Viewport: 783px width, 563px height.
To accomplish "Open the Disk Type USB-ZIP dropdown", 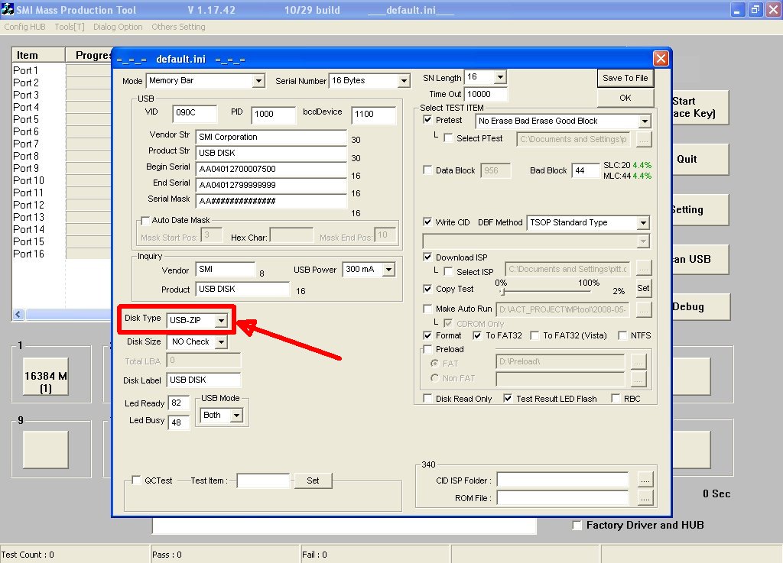I will tap(221, 321).
